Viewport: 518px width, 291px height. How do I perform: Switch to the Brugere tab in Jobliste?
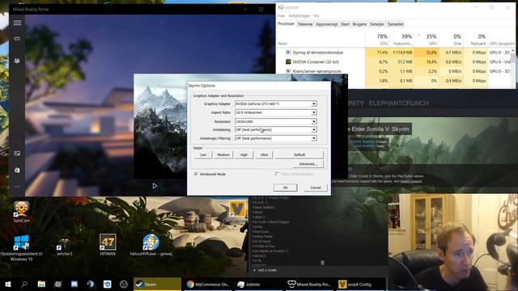click(x=359, y=24)
